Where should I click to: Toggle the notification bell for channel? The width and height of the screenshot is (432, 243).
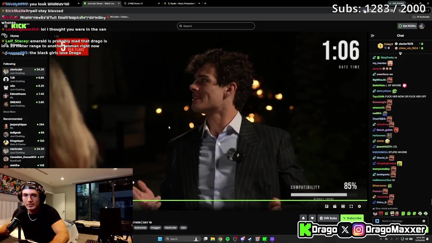[x=303, y=218]
